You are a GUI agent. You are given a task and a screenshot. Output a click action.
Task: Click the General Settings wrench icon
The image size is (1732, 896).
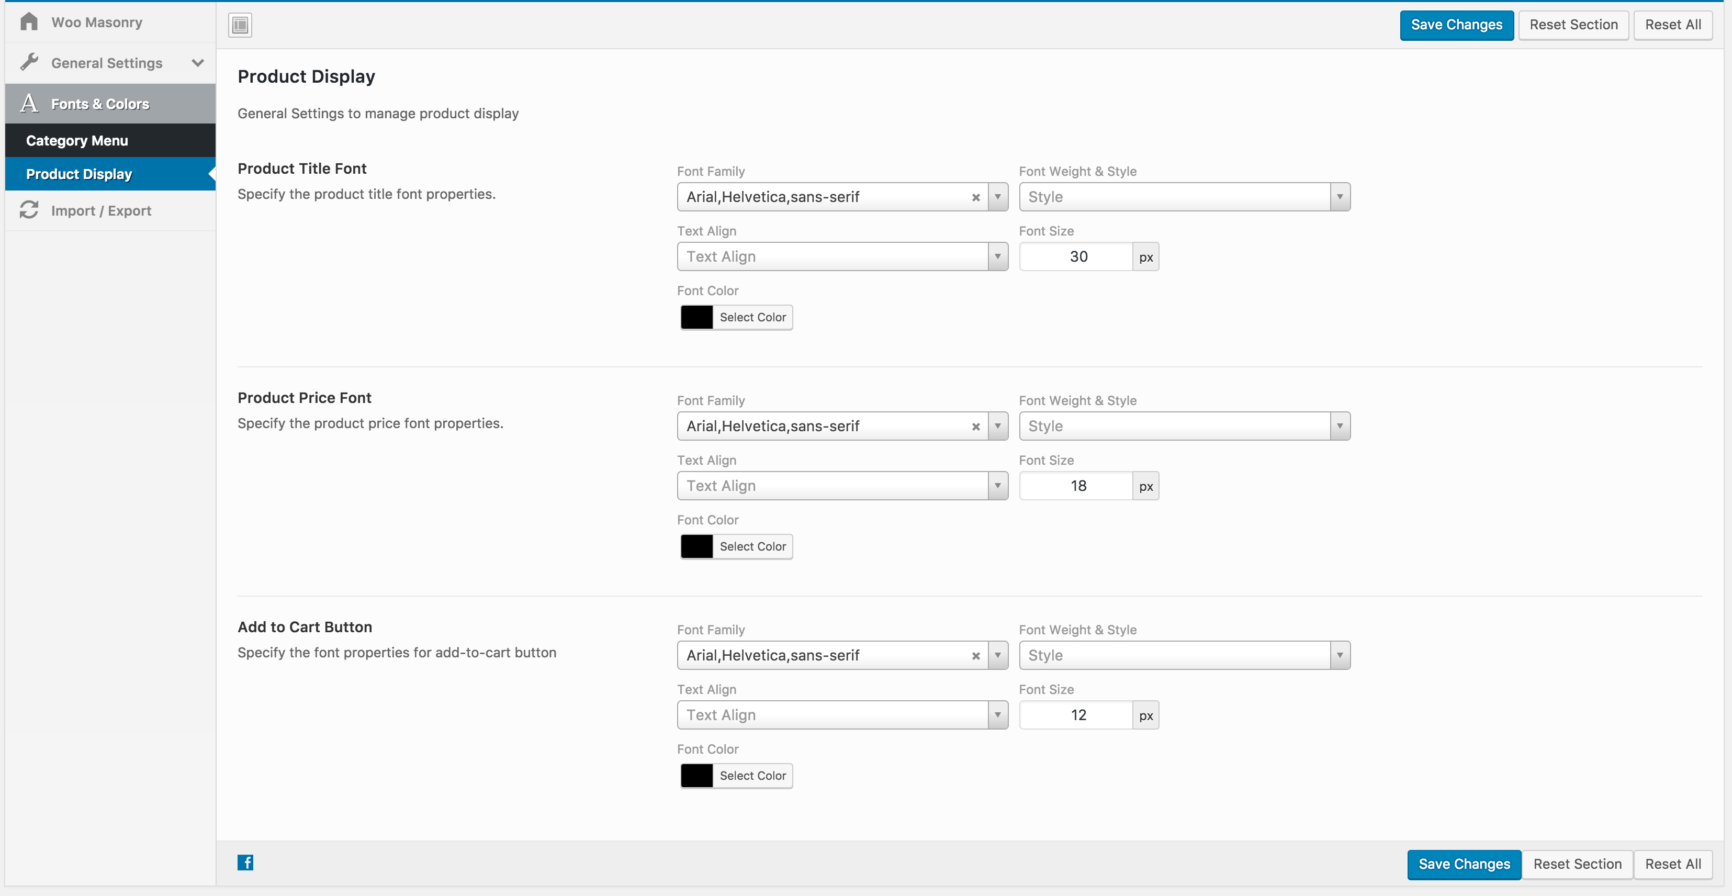click(29, 62)
